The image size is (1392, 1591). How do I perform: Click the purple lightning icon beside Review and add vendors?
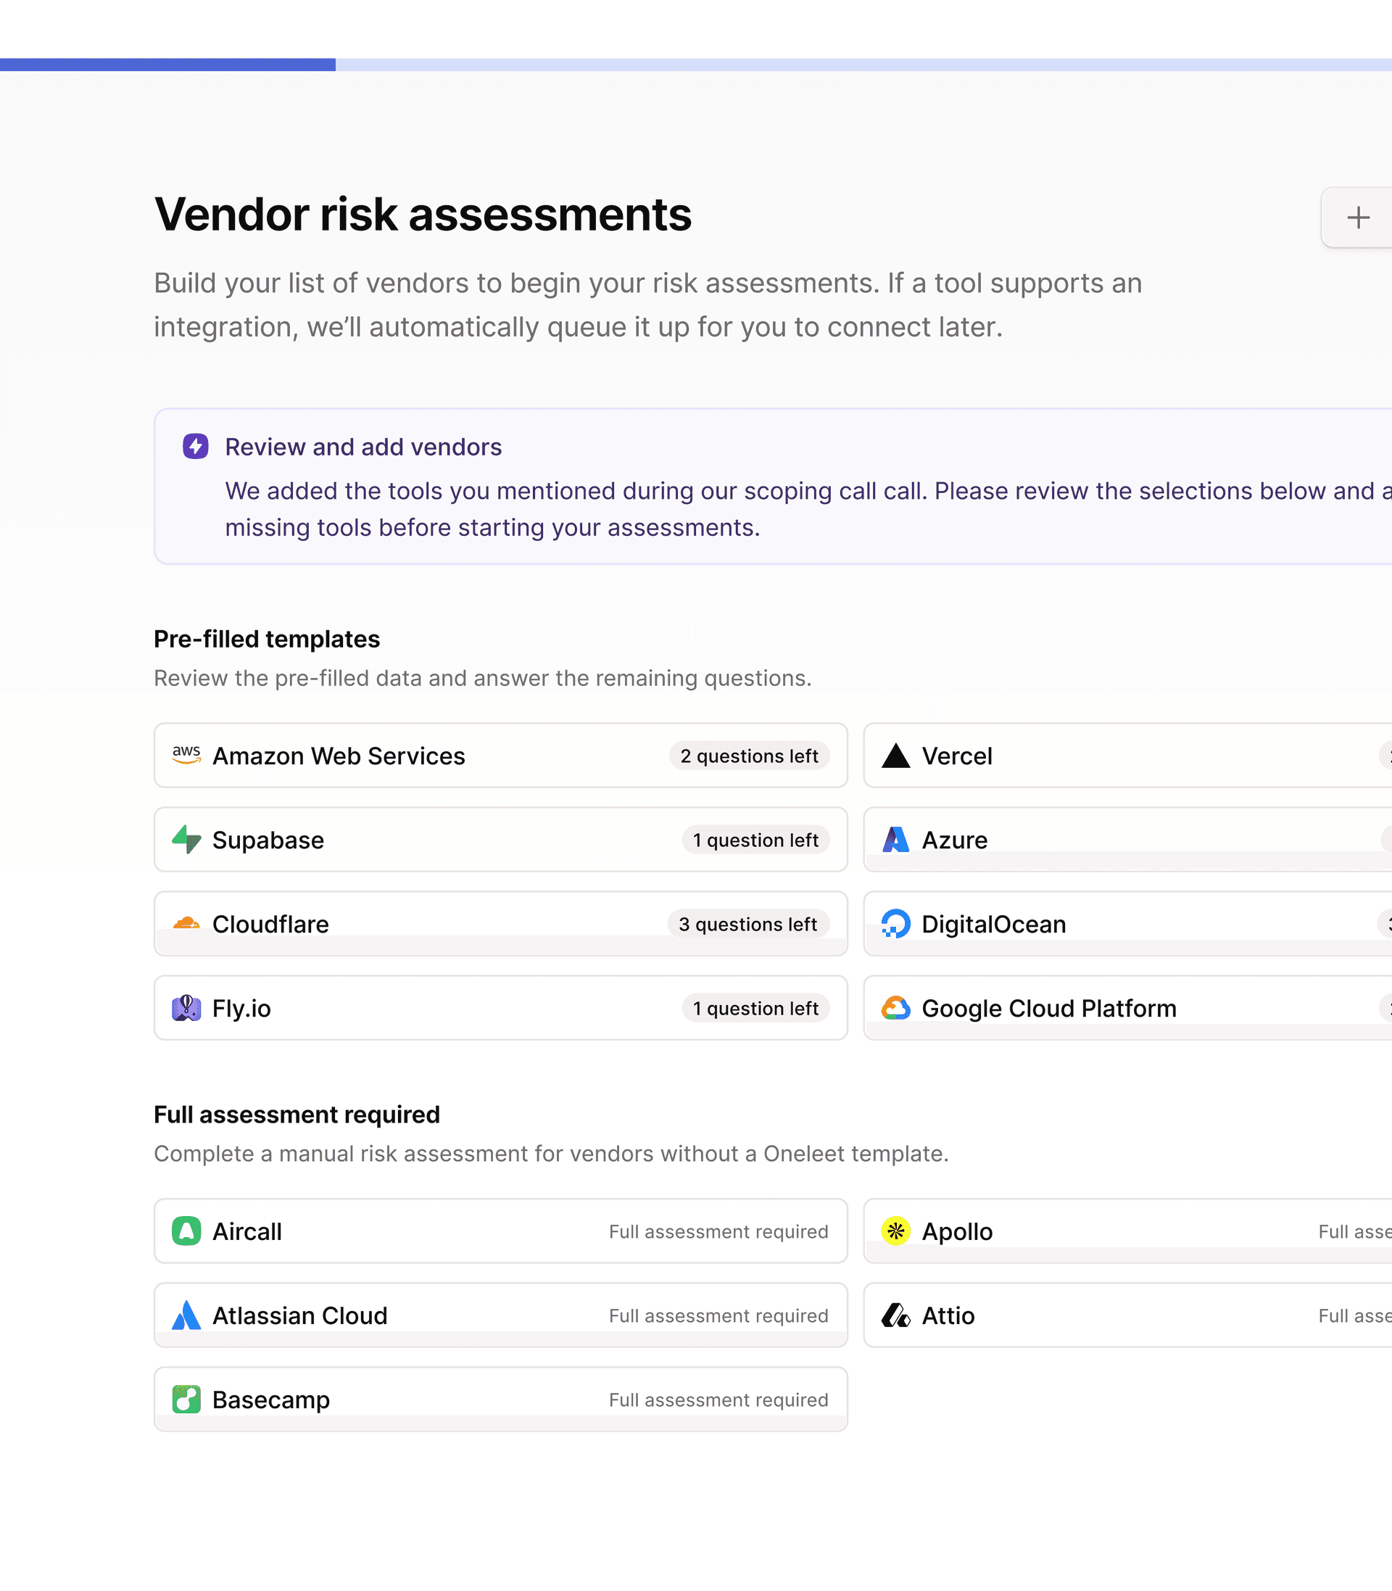coord(195,447)
